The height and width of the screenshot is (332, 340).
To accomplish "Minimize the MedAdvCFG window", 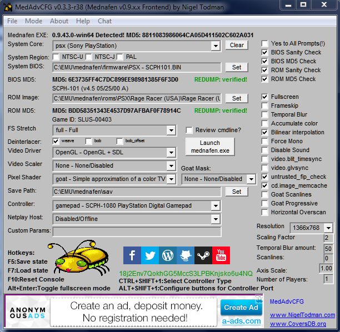I will 288,5.
